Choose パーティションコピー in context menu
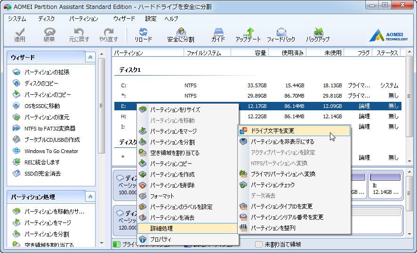Image resolution: width=417 pixels, height=253 pixels. click(x=188, y=164)
